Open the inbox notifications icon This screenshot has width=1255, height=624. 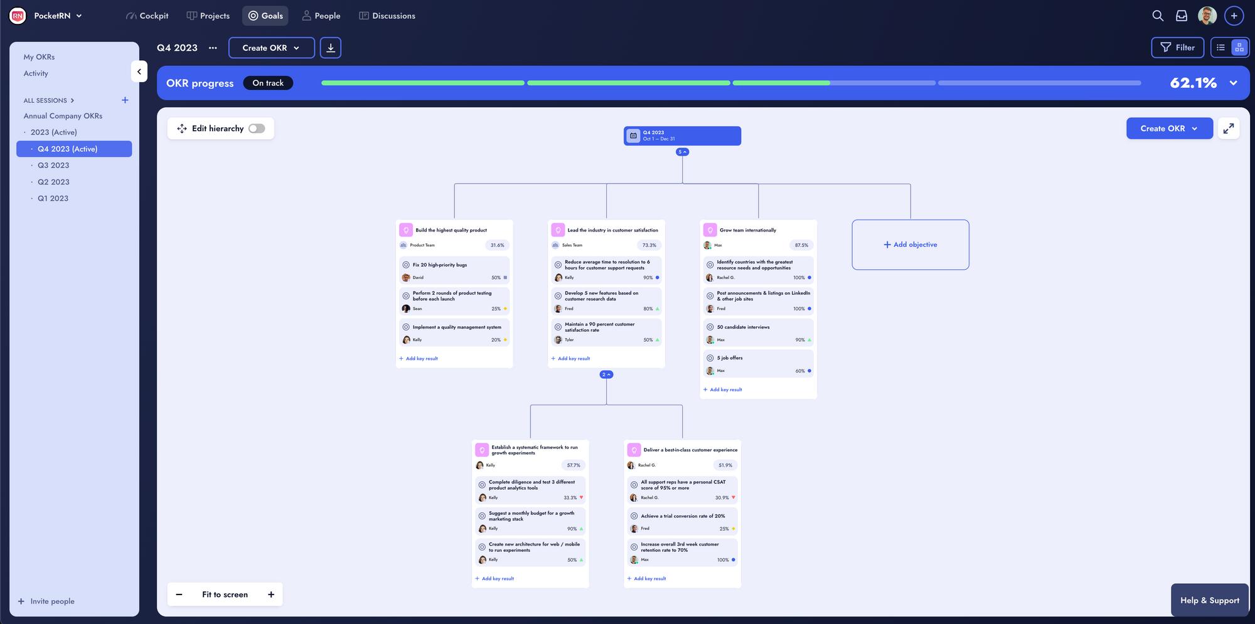(1182, 16)
